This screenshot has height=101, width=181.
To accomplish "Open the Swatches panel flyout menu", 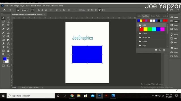I will coord(167,16).
